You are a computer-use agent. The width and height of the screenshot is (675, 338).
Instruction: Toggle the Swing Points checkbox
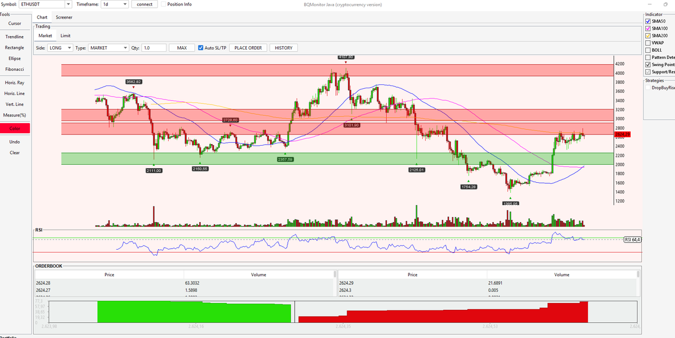648,65
